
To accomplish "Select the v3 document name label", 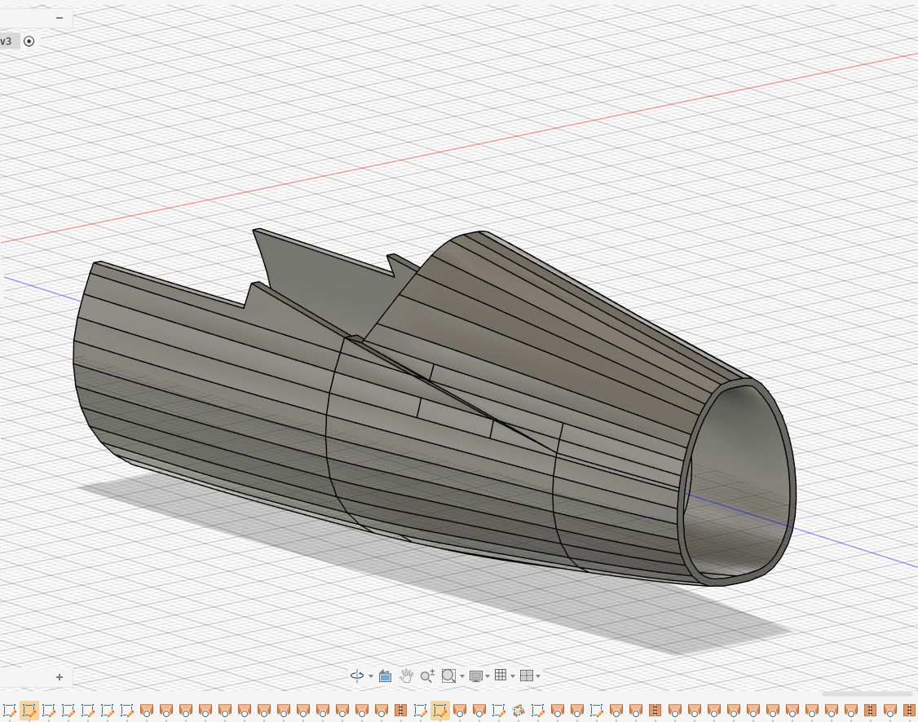I will pos(7,41).
